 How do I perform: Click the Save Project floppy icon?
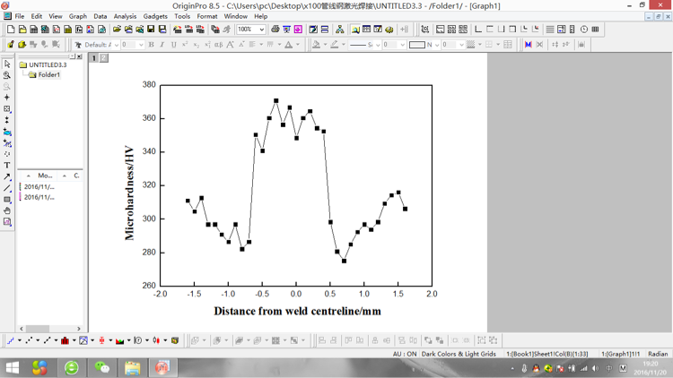[x=151, y=30]
